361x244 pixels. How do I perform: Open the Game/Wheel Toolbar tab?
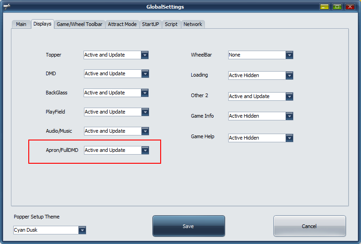[80, 24]
